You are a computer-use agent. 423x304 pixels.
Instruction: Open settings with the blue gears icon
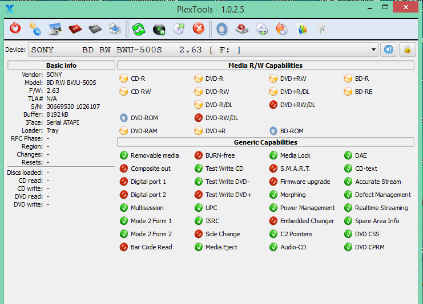[35, 29]
